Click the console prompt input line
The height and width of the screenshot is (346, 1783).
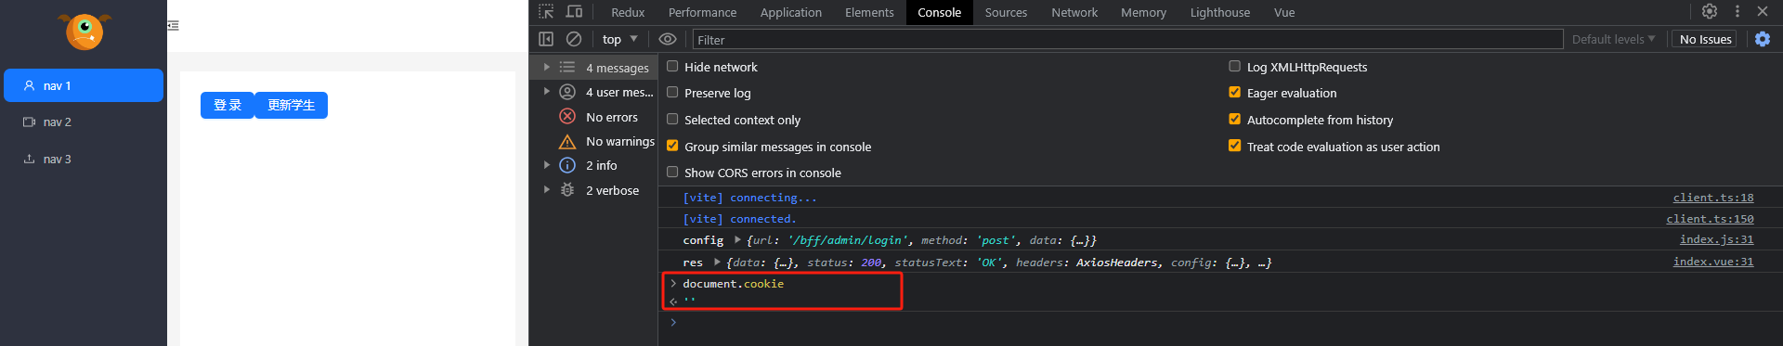click(1220, 322)
